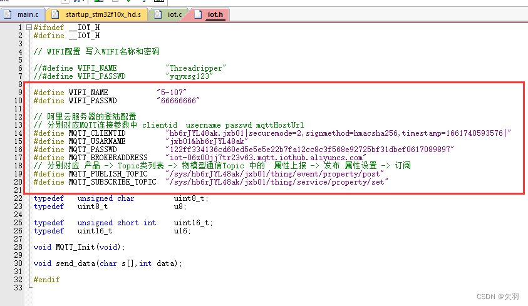Click the MQTT_USARNAME value "jxb01&hb6rJYL48ak"
528x306 pixels.
207,141
